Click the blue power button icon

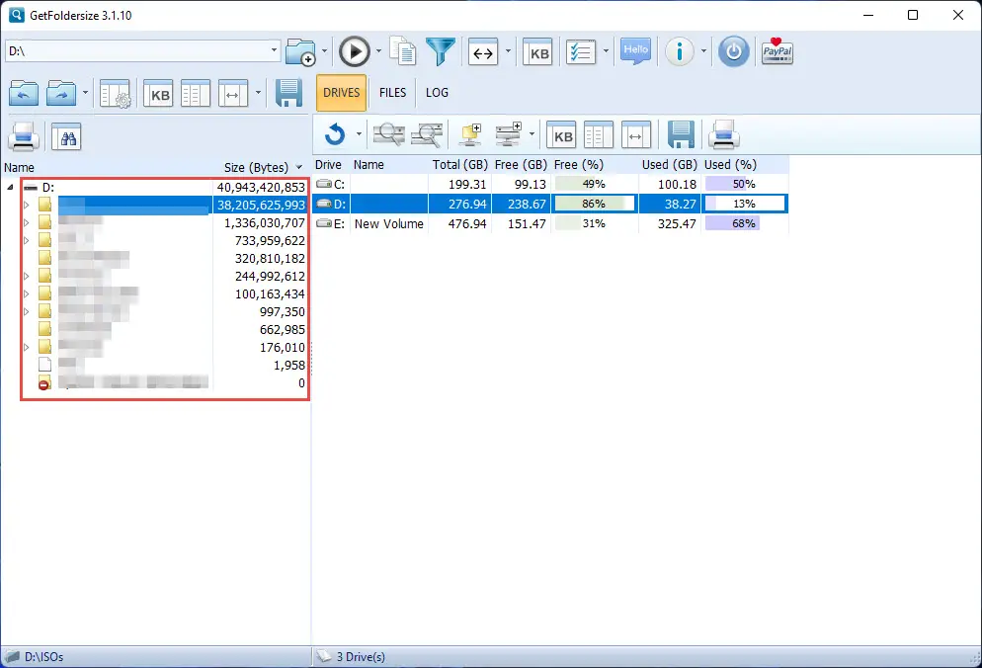point(733,51)
